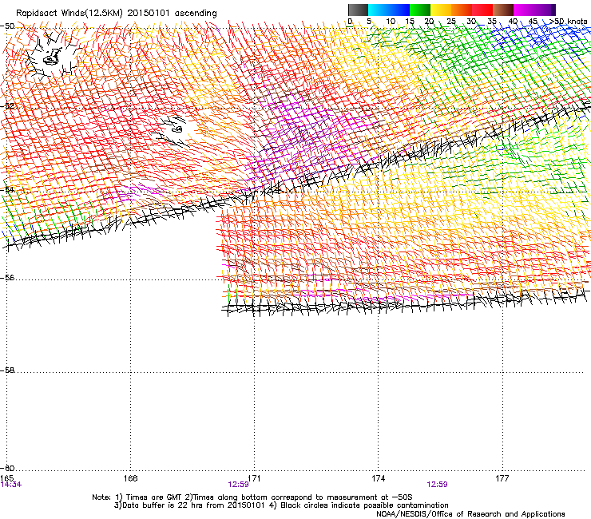Click the 'Data buffer is 22 hrs' note line
591x519 pixels.
281,505
